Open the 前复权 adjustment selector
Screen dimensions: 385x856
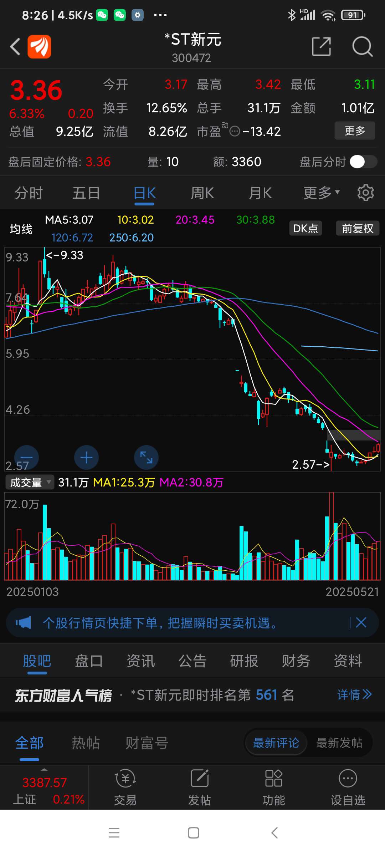(358, 228)
